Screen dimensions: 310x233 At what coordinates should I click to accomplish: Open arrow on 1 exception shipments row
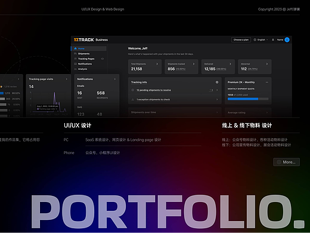(x=217, y=99)
